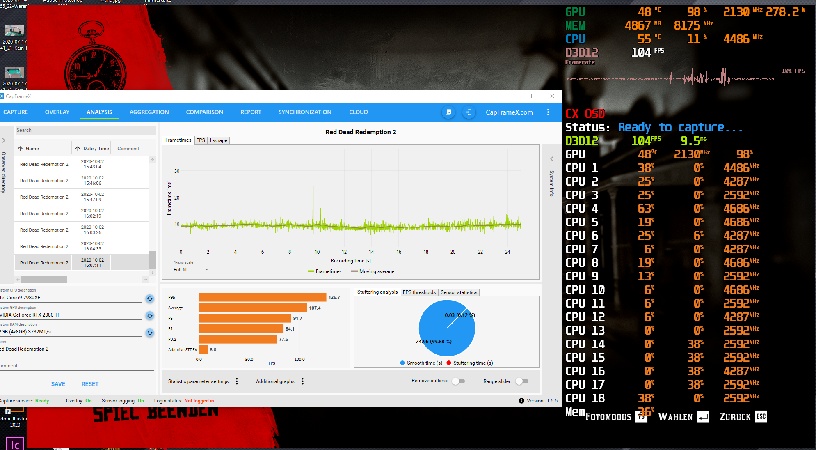
Task: Click refresh icon beside CPU description
Action: [x=150, y=298]
